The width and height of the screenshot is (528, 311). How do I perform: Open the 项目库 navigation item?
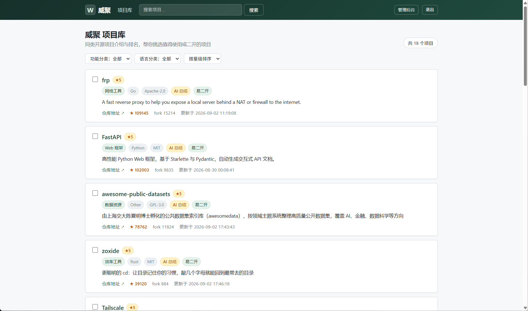tap(125, 10)
